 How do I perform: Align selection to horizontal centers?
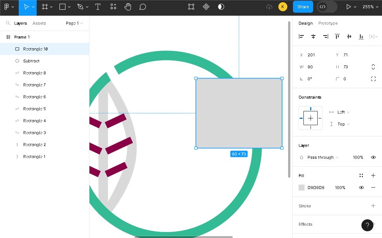[313, 36]
